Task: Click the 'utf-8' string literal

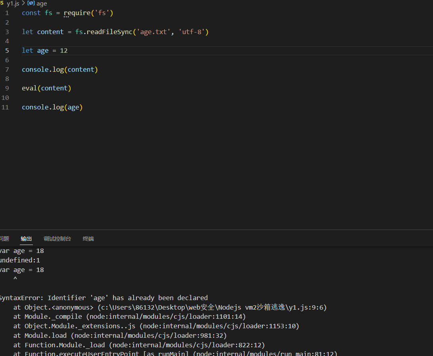Action: [x=192, y=32]
